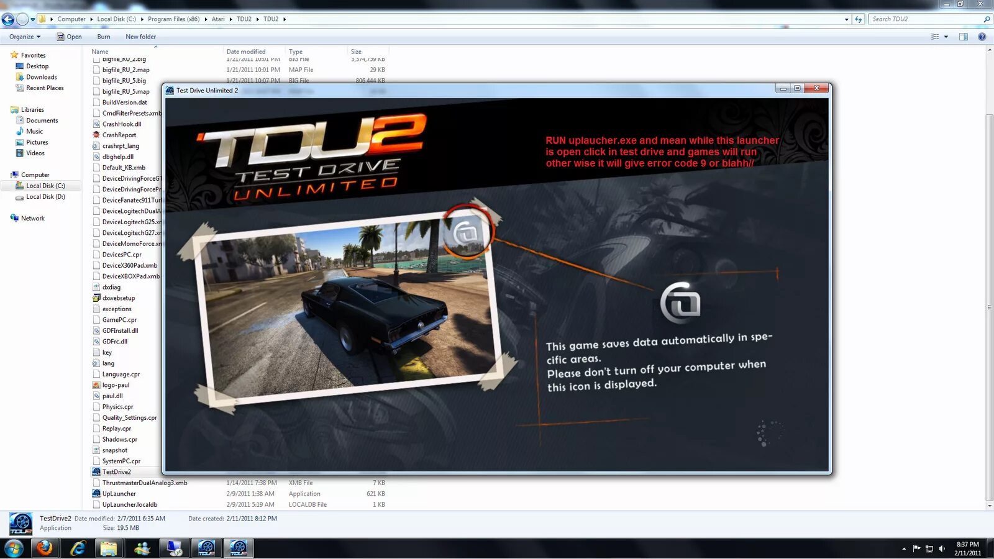Open Firefox from the taskbar
Screen dimensions: 994x559
click(x=44, y=548)
